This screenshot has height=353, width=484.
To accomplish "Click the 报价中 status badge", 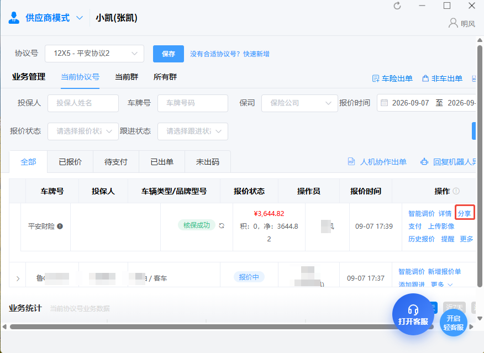I will pos(249,277).
